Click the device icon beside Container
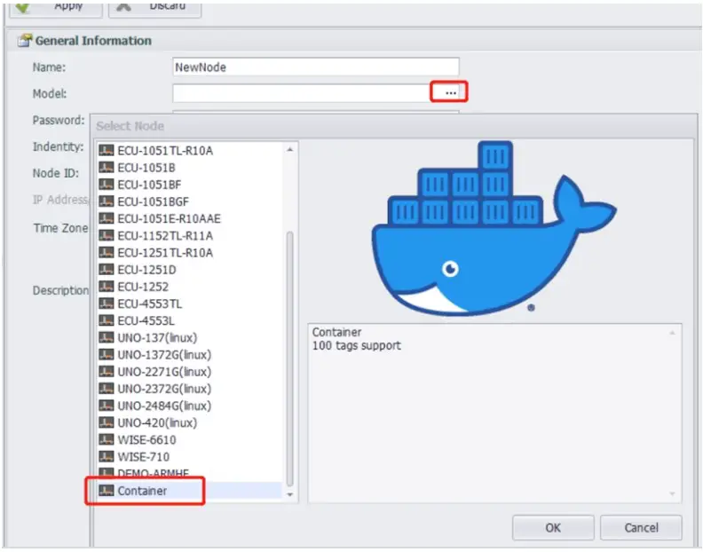Image resolution: width=703 pixels, height=552 pixels. click(x=107, y=491)
